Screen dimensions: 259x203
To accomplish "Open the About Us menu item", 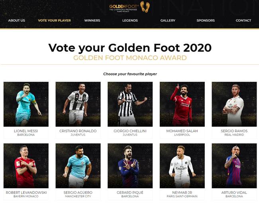I will (16, 20).
